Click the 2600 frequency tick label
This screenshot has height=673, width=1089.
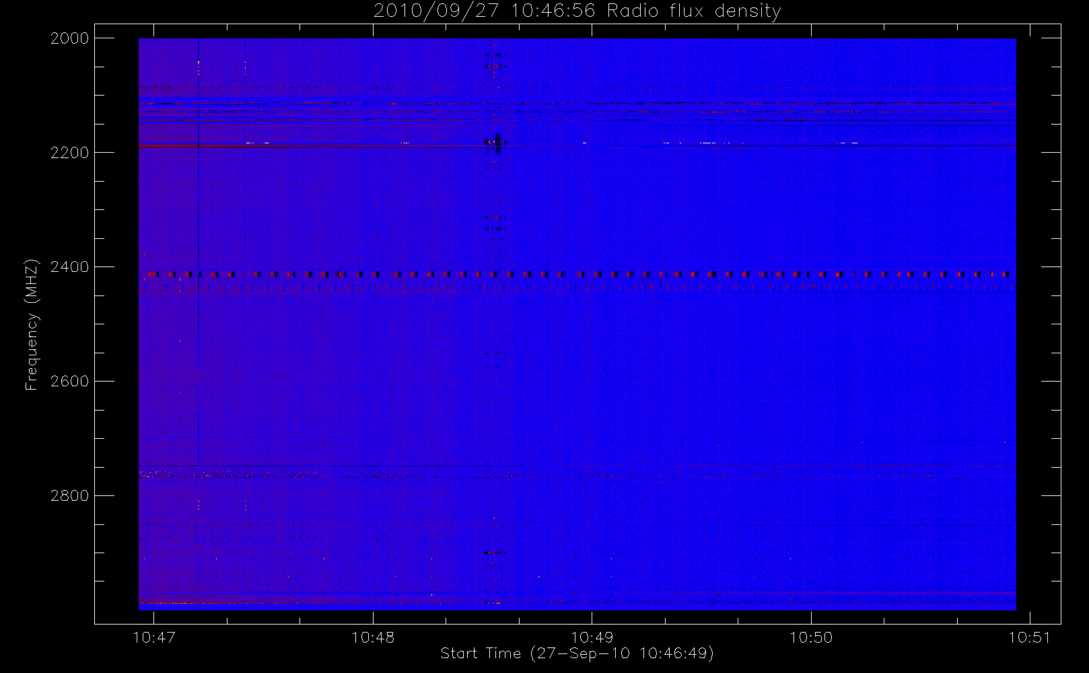(x=70, y=382)
